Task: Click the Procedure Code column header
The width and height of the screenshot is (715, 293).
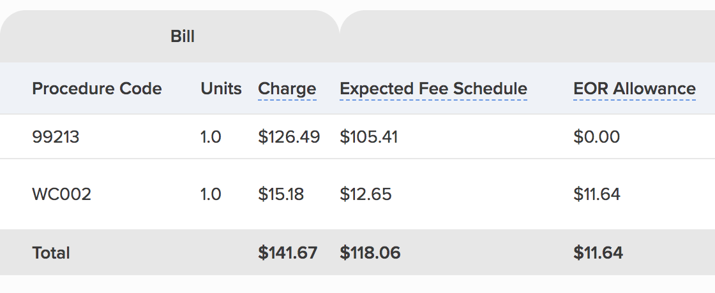Action: point(97,89)
